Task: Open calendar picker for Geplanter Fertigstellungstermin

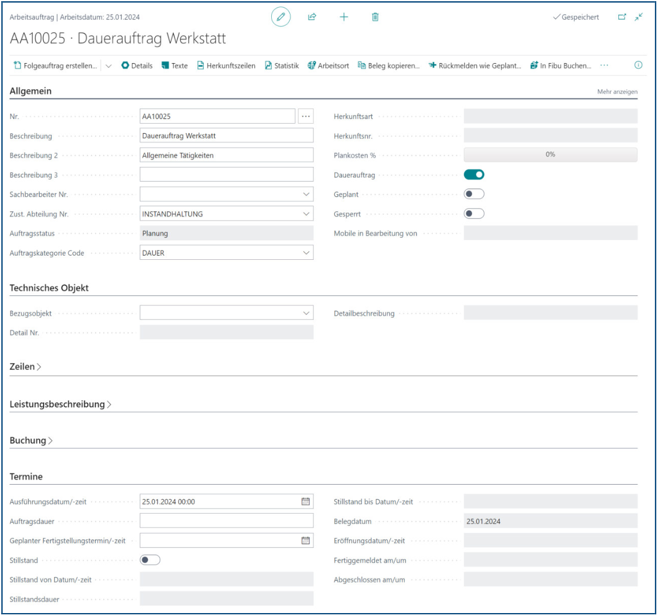Action: (x=306, y=541)
